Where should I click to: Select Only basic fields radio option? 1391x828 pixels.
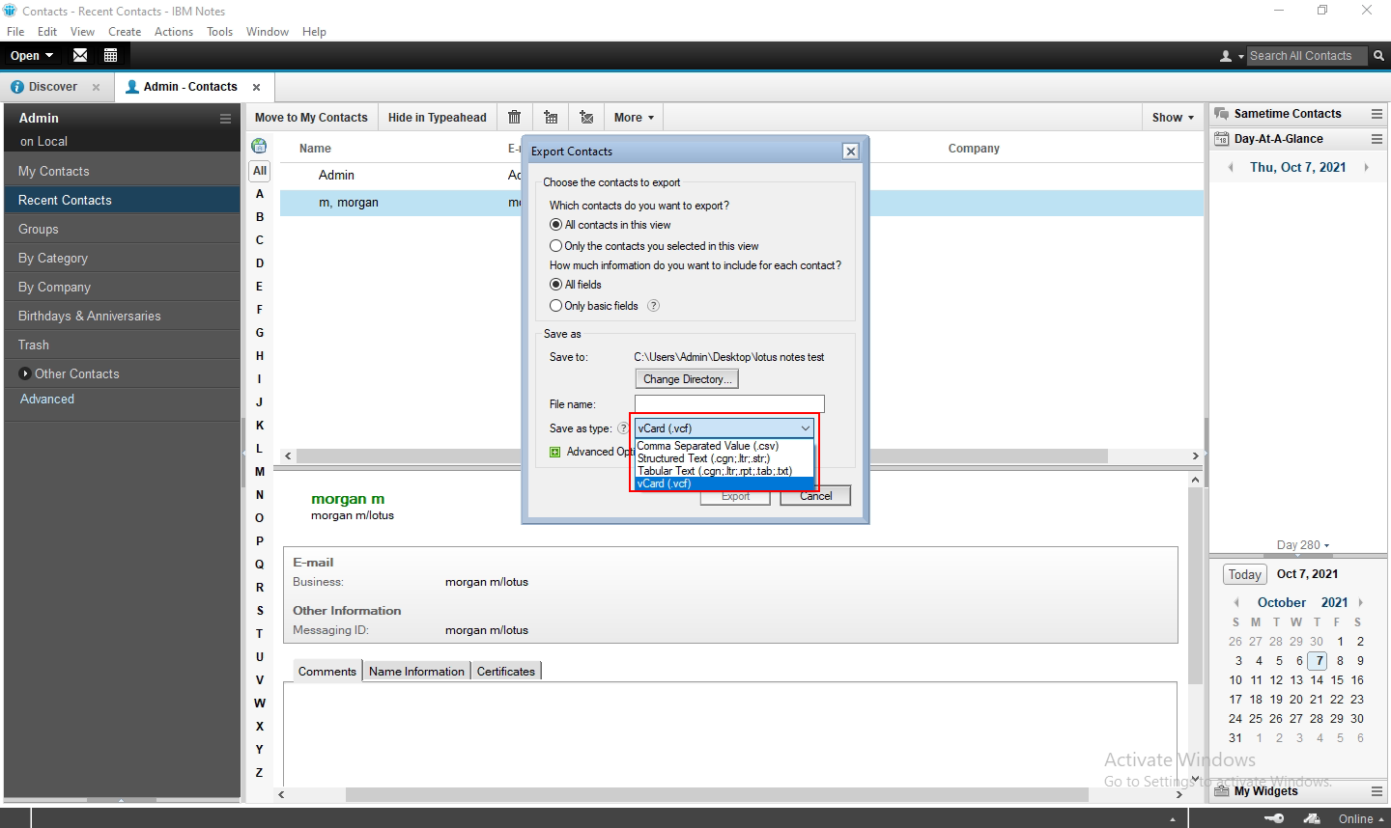pos(555,306)
